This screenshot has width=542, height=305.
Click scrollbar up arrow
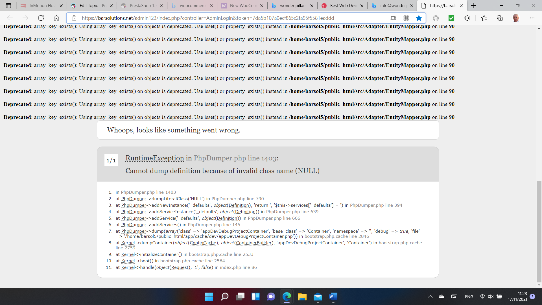click(x=539, y=28)
